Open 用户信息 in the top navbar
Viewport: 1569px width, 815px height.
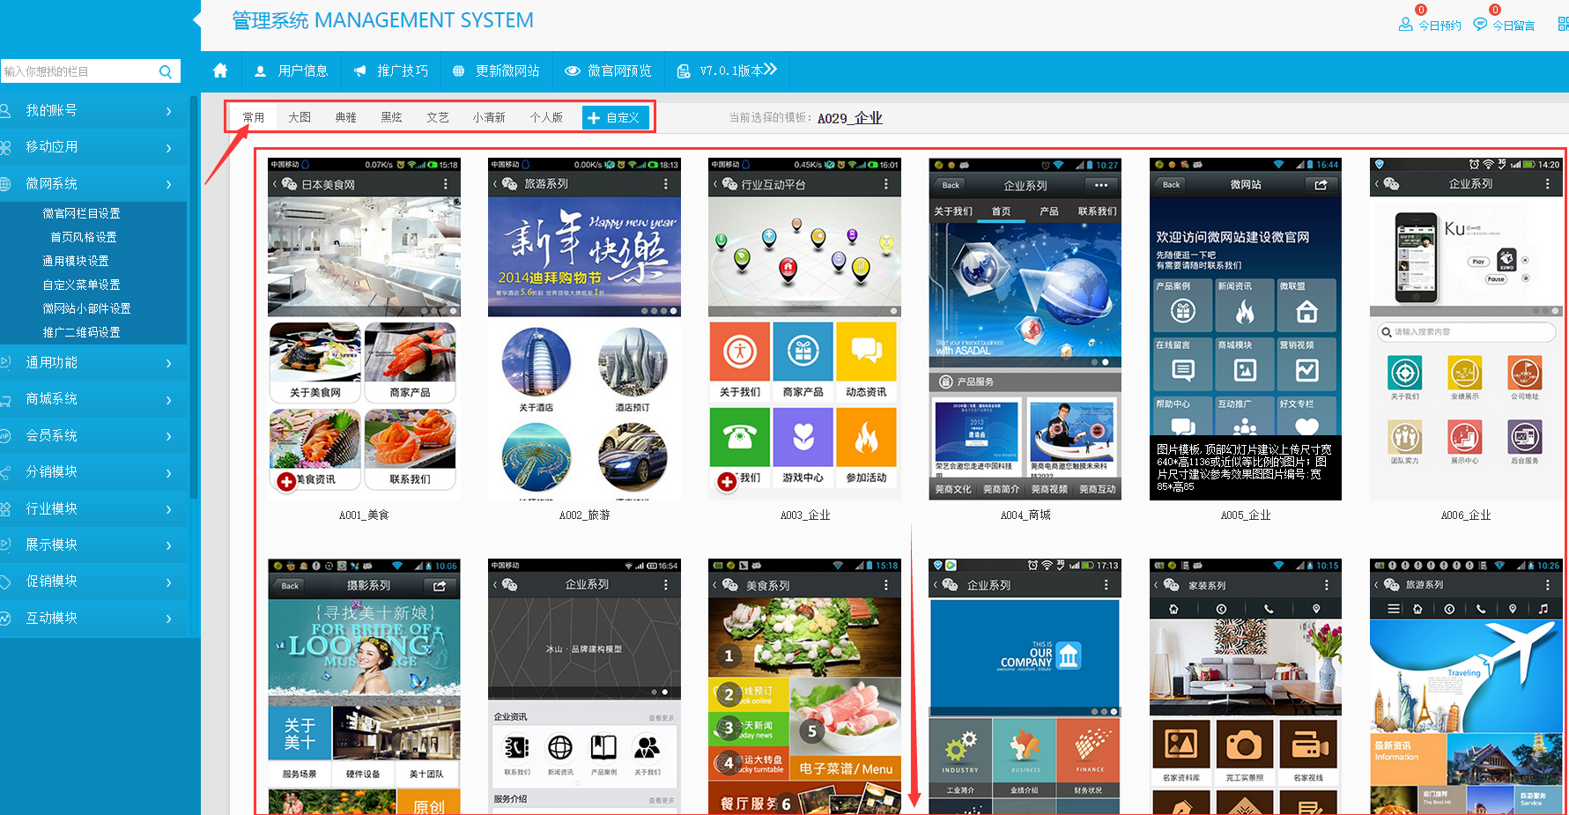point(292,70)
